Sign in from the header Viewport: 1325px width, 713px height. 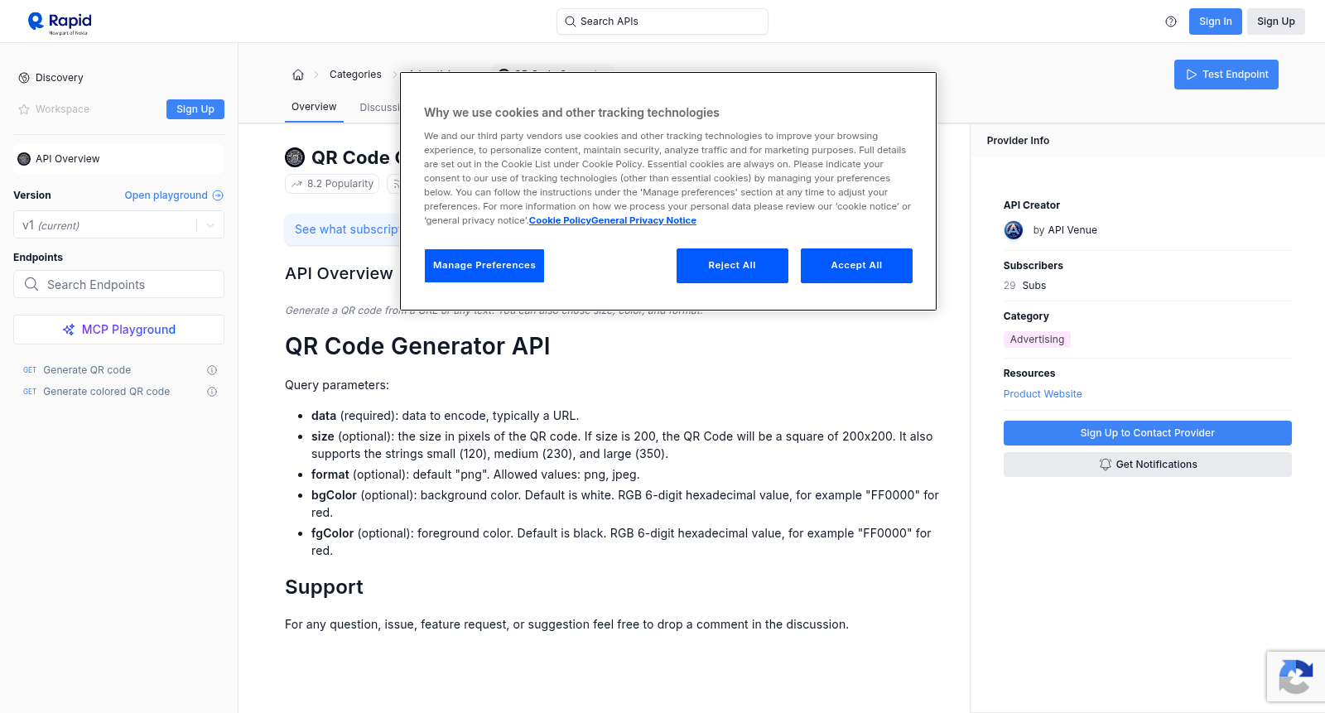[1216, 22]
